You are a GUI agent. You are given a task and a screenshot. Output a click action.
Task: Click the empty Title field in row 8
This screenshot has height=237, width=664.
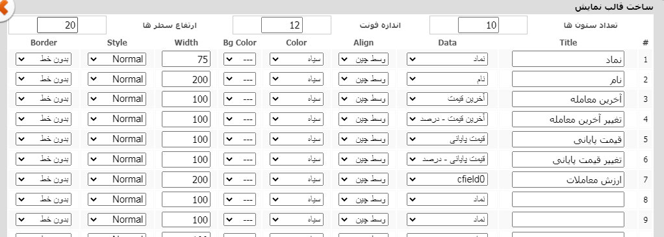point(568,199)
